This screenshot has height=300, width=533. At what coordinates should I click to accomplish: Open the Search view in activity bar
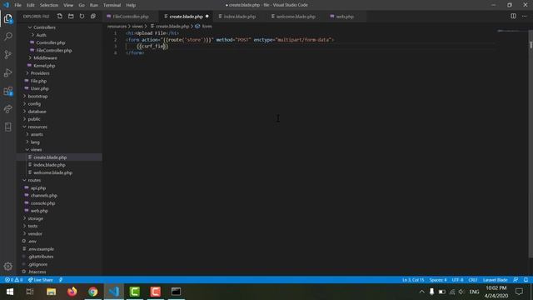(x=8, y=37)
